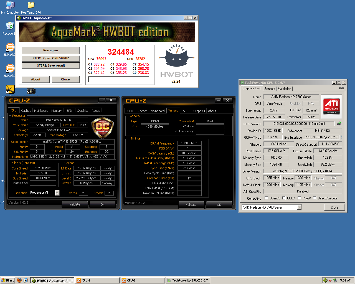Viewport: 355px width, 284px height.
Task: Close the left CPU-Z window with X
Action: click(111, 100)
